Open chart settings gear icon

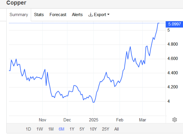pos(174,119)
